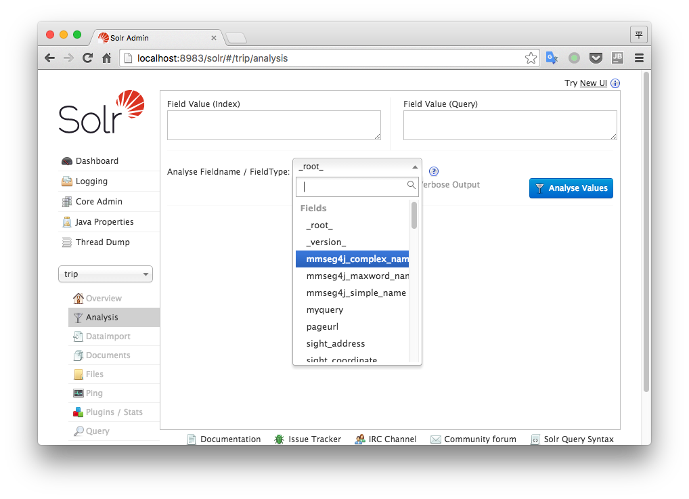The width and height of the screenshot is (689, 499).
Task: Click the Dashboard gauge icon
Action: tap(66, 161)
